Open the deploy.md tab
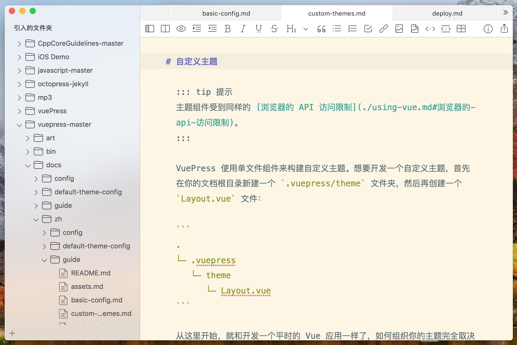The width and height of the screenshot is (517, 345). (447, 13)
